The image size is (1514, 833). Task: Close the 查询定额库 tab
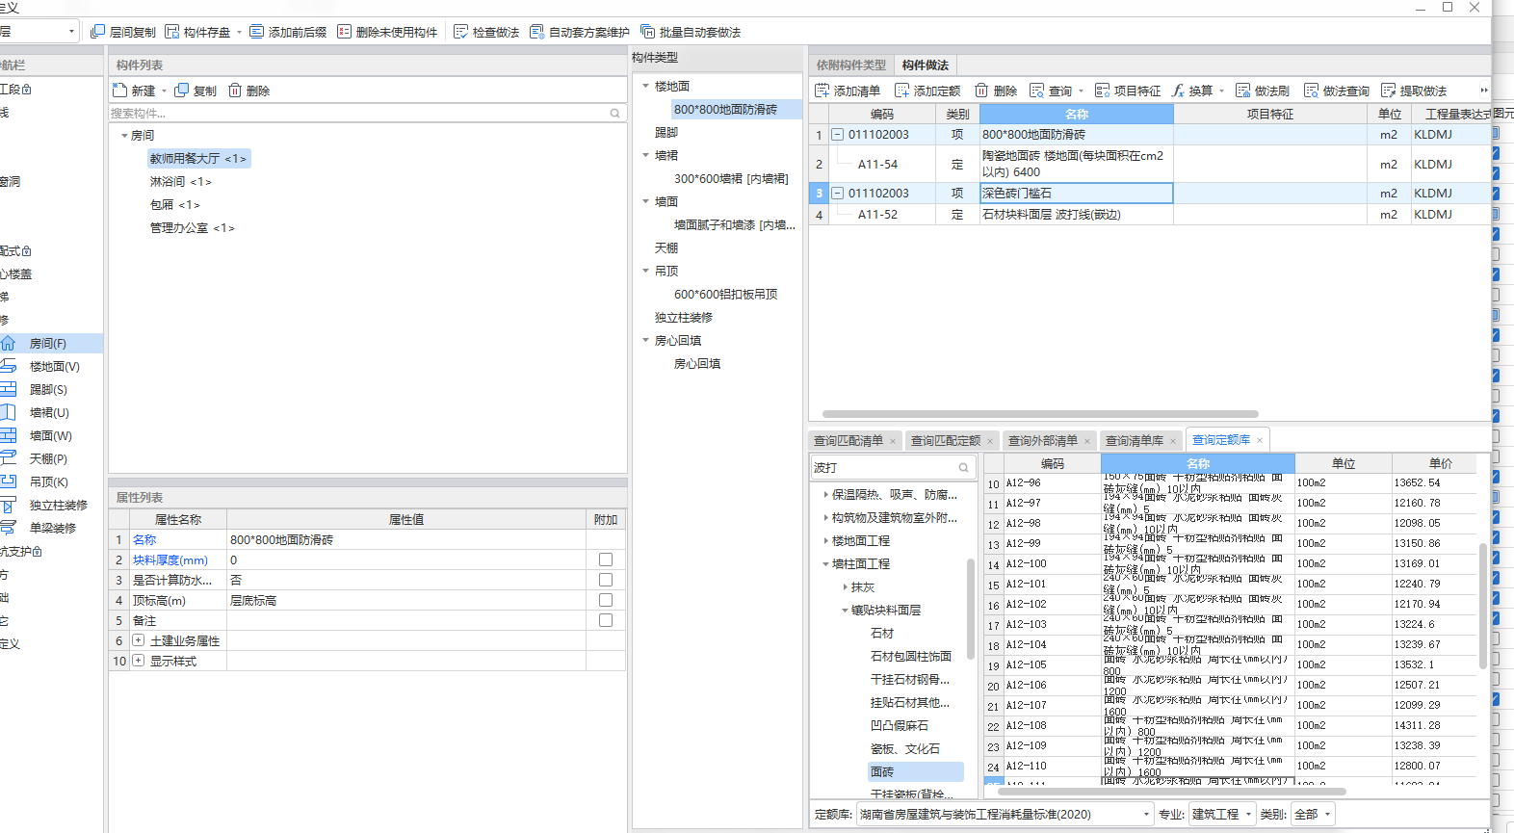(x=1260, y=440)
